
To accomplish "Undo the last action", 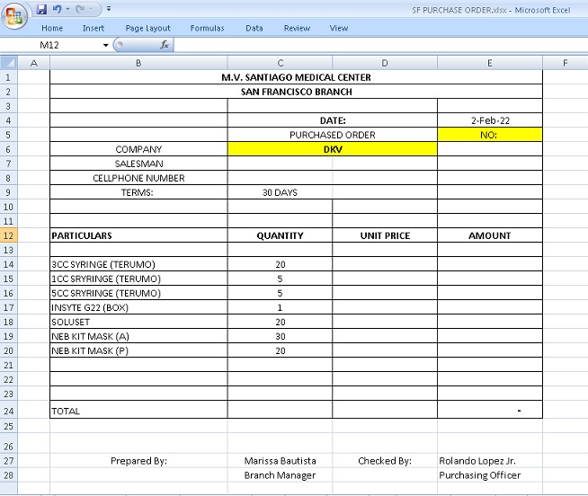I will (57, 9).
